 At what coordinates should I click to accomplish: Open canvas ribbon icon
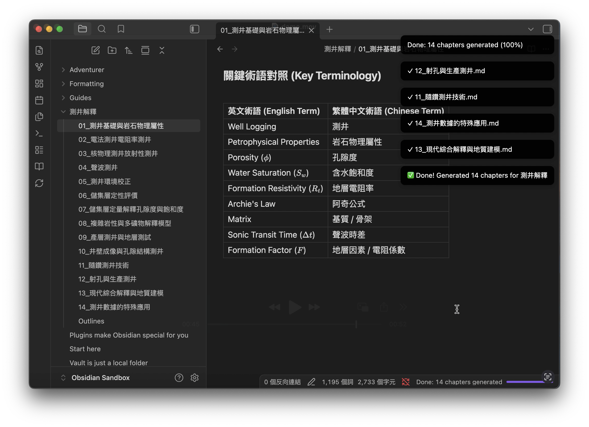tap(39, 84)
